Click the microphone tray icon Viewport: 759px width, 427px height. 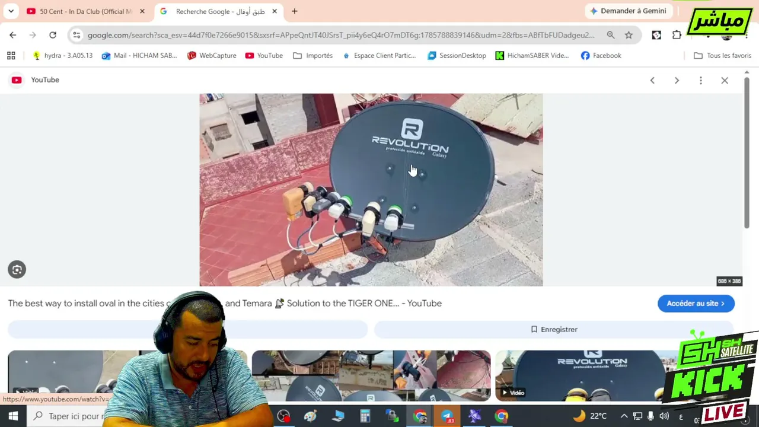[651, 416]
